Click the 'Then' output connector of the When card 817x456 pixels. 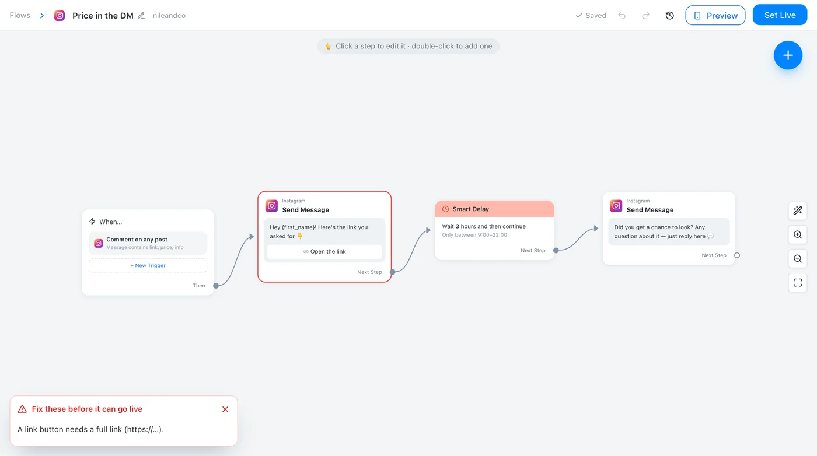216,286
